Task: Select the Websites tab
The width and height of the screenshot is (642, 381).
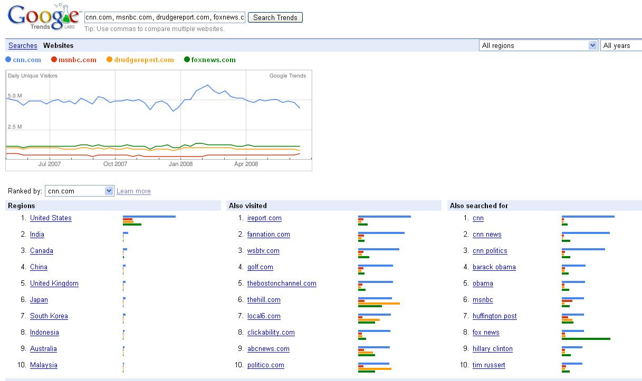Action: (59, 46)
